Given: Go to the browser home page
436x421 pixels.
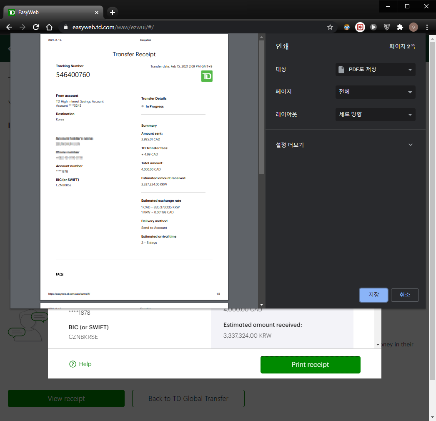Looking at the screenshot, I should click(49, 27).
